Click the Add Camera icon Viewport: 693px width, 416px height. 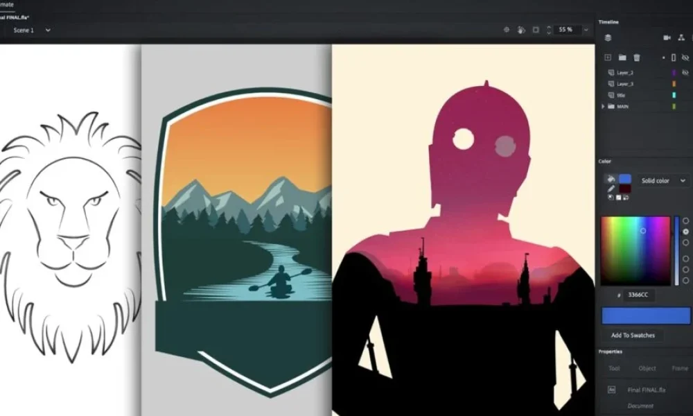pos(667,37)
